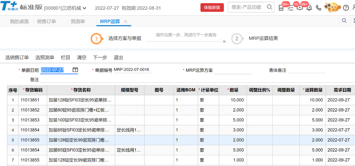Close the MRP运算 tab

(125, 21)
